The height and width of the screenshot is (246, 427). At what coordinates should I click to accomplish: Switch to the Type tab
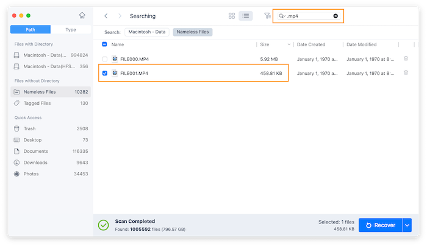coord(71,29)
